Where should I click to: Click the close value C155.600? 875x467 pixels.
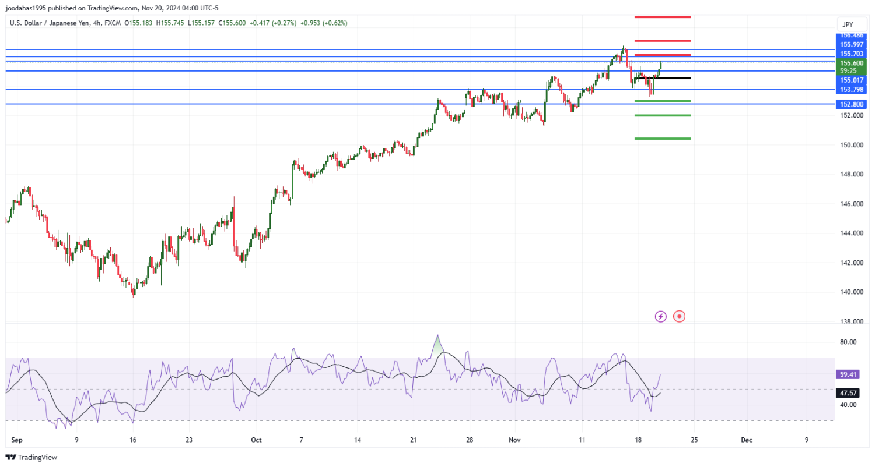[x=232, y=23]
